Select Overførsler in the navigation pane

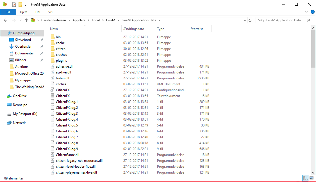(x=23, y=47)
